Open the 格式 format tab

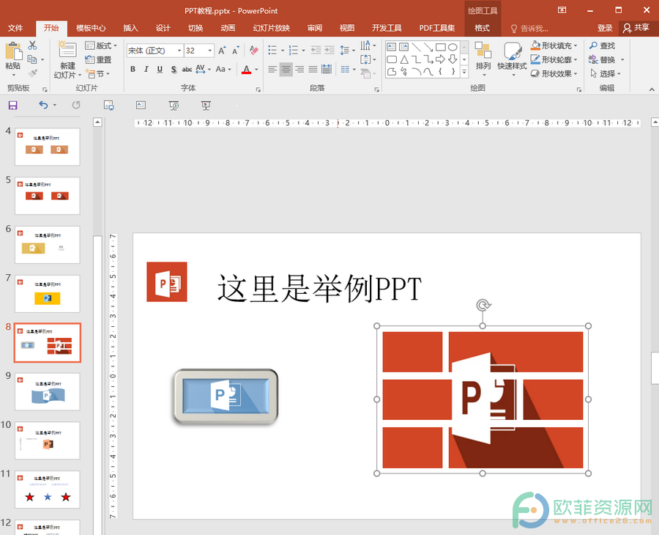[482, 28]
